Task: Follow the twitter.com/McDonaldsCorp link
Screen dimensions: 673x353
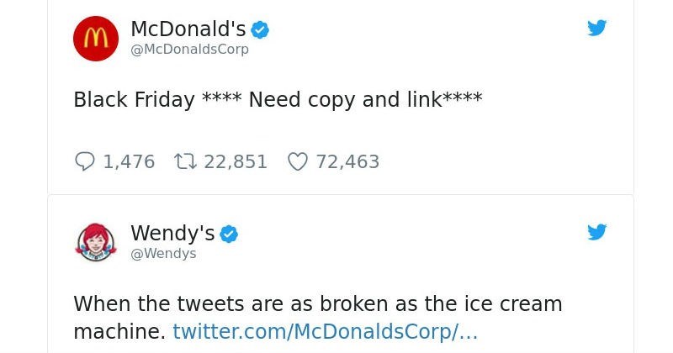Action: (326, 331)
